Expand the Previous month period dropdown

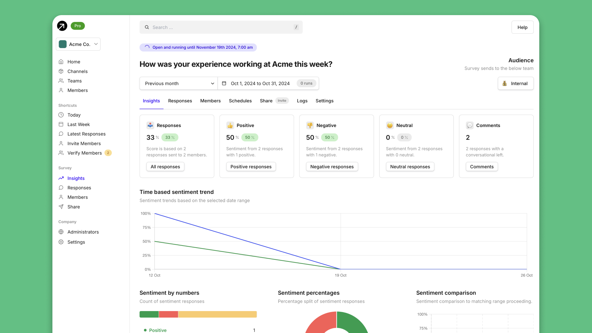[x=179, y=83]
